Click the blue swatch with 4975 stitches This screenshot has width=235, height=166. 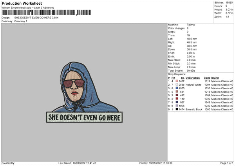[177, 88]
